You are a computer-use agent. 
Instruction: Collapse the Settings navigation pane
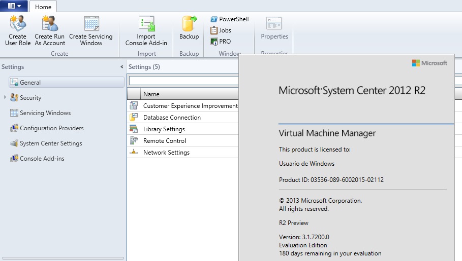click(121, 67)
